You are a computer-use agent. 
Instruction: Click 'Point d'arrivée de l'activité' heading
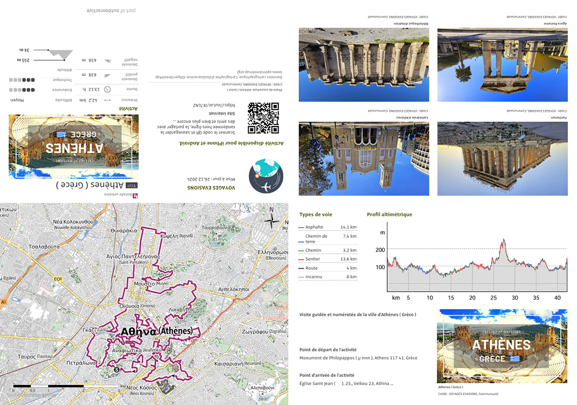pyautogui.click(x=327, y=375)
